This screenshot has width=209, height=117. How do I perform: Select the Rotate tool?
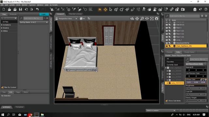tap(121, 9)
